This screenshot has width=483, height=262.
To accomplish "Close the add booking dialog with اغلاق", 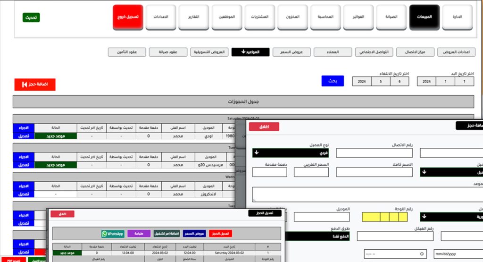I will pyautogui.click(x=264, y=127).
